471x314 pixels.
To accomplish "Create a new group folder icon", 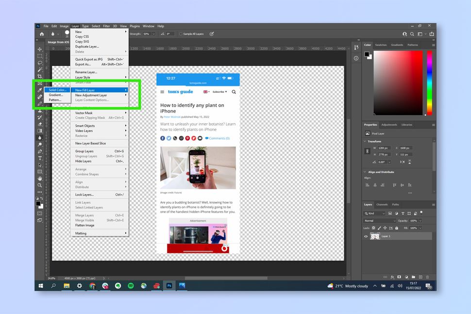I will [x=413, y=277].
